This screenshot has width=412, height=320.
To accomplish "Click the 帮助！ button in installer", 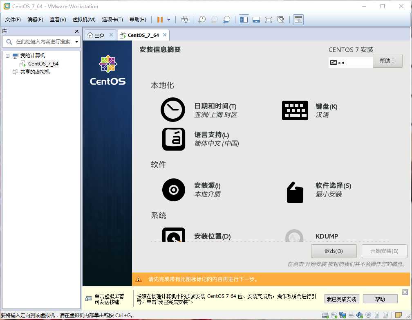I will [x=387, y=61].
